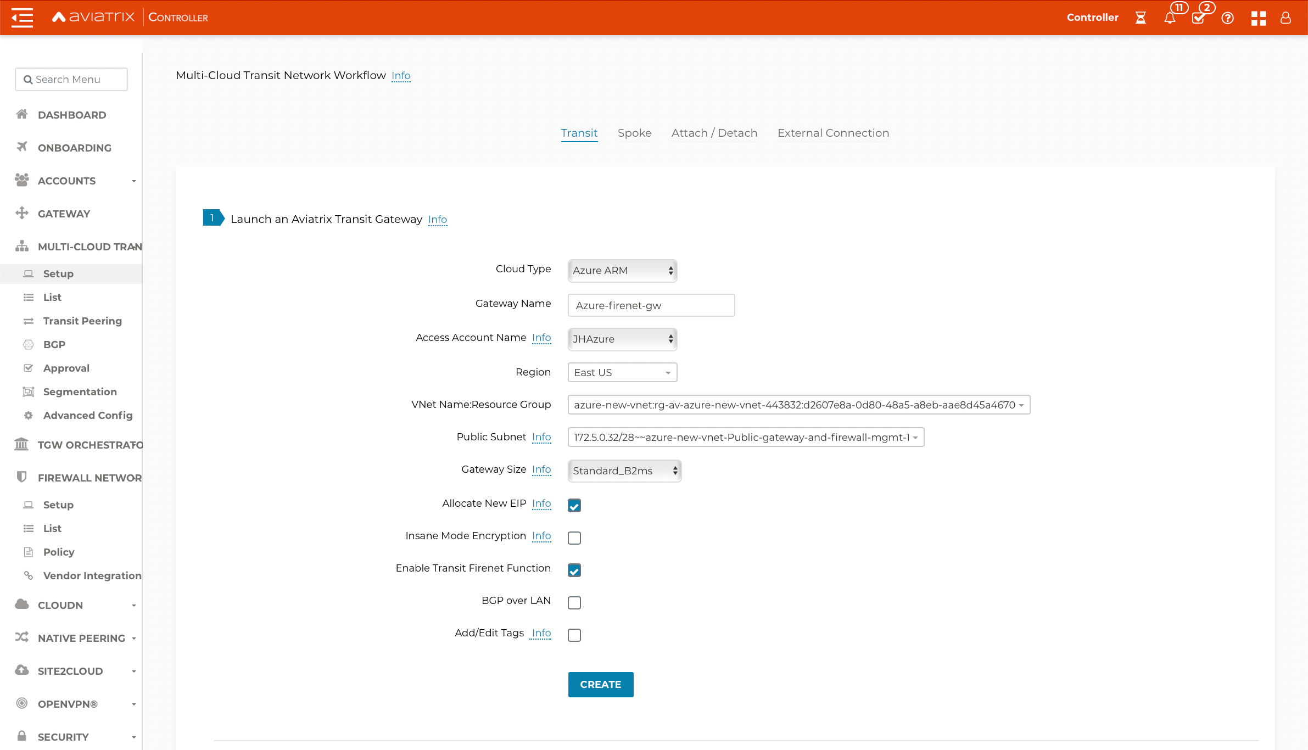
Task: Enable BGP over LAN checkbox
Action: point(574,602)
